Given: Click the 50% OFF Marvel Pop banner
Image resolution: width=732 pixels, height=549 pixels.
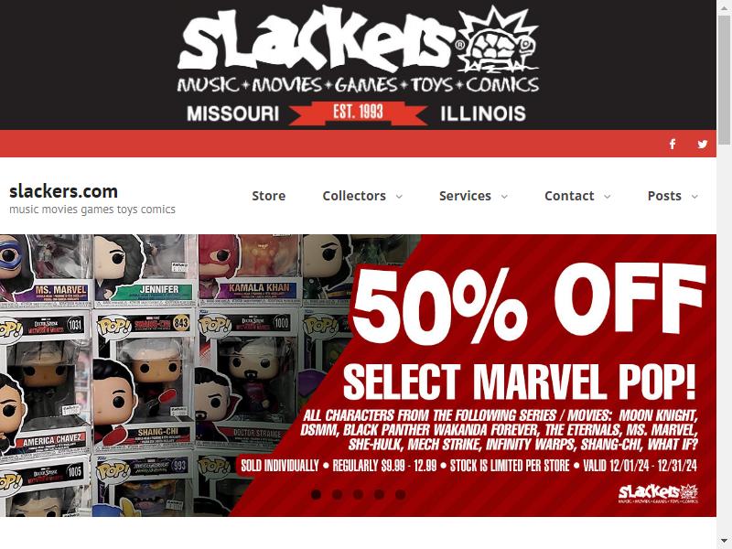Looking at the screenshot, I should (x=358, y=375).
